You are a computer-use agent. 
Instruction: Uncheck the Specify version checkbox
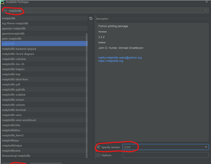point(98,147)
